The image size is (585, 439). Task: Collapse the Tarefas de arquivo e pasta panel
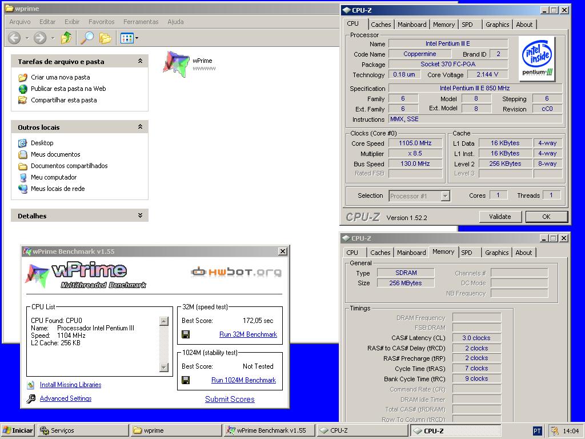[x=141, y=61]
